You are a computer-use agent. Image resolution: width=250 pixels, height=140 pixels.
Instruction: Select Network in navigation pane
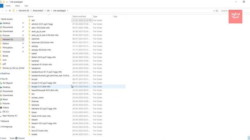[x=5, y=121]
